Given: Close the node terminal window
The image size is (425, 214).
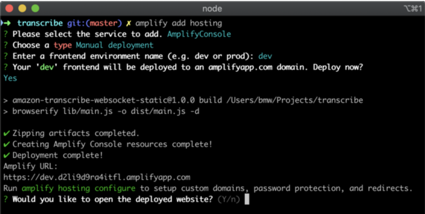Looking at the screenshot, I should 9,8.
